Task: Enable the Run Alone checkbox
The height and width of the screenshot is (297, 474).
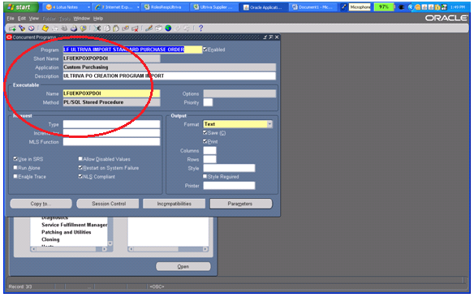Action: pos(15,167)
